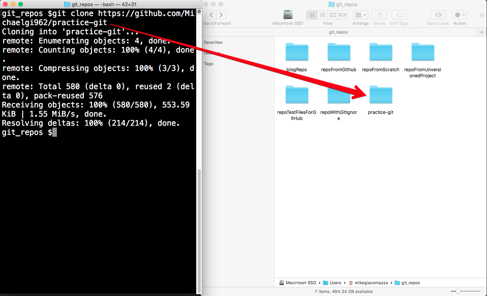Switch to icon view mode

point(312,15)
